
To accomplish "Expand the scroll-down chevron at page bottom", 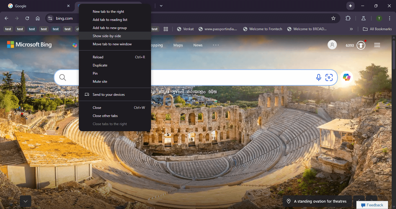I will coord(26,201).
